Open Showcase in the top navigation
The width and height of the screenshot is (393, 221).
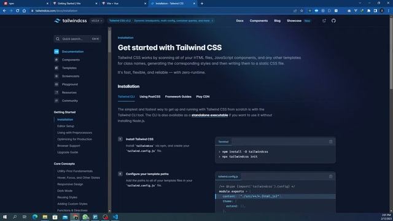(294, 21)
